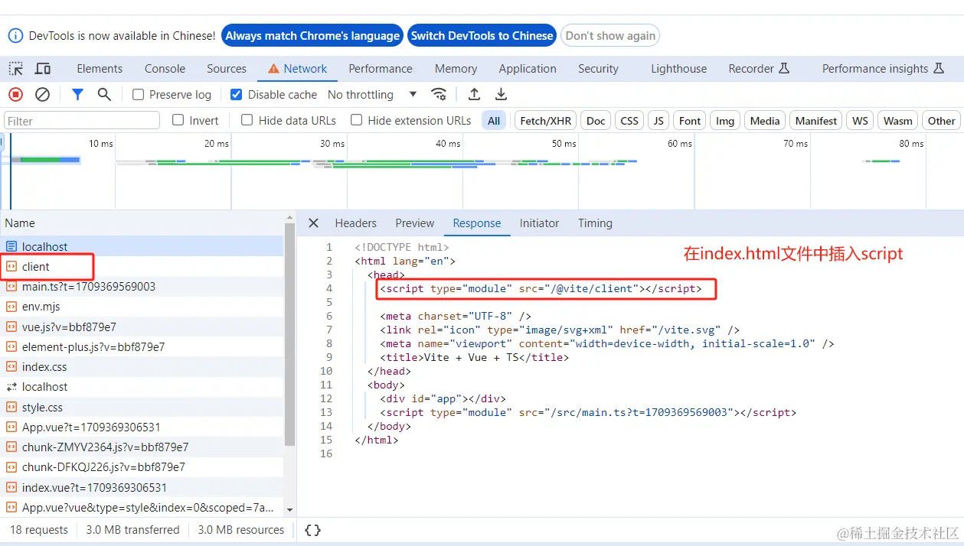Open the Security tab

point(598,69)
